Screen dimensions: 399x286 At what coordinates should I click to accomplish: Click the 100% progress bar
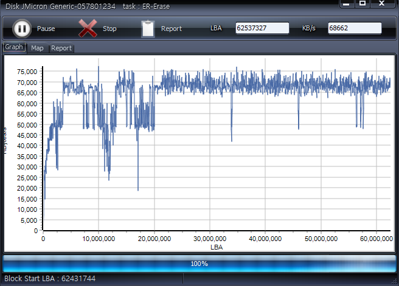199,264
